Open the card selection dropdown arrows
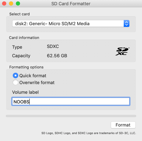The width and height of the screenshot is (142, 141). [126, 23]
